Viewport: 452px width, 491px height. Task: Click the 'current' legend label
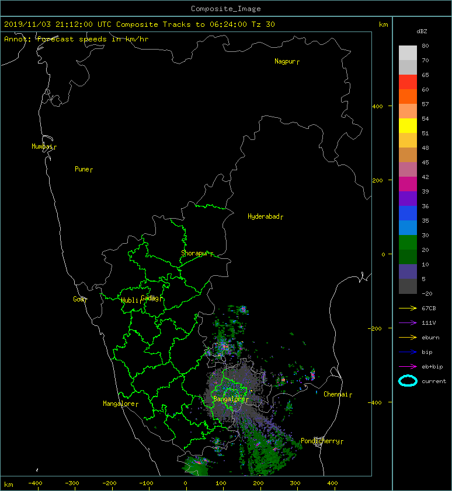point(434,381)
